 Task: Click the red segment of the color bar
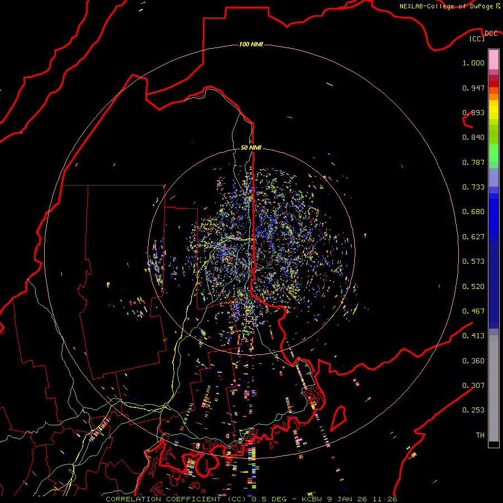493,83
